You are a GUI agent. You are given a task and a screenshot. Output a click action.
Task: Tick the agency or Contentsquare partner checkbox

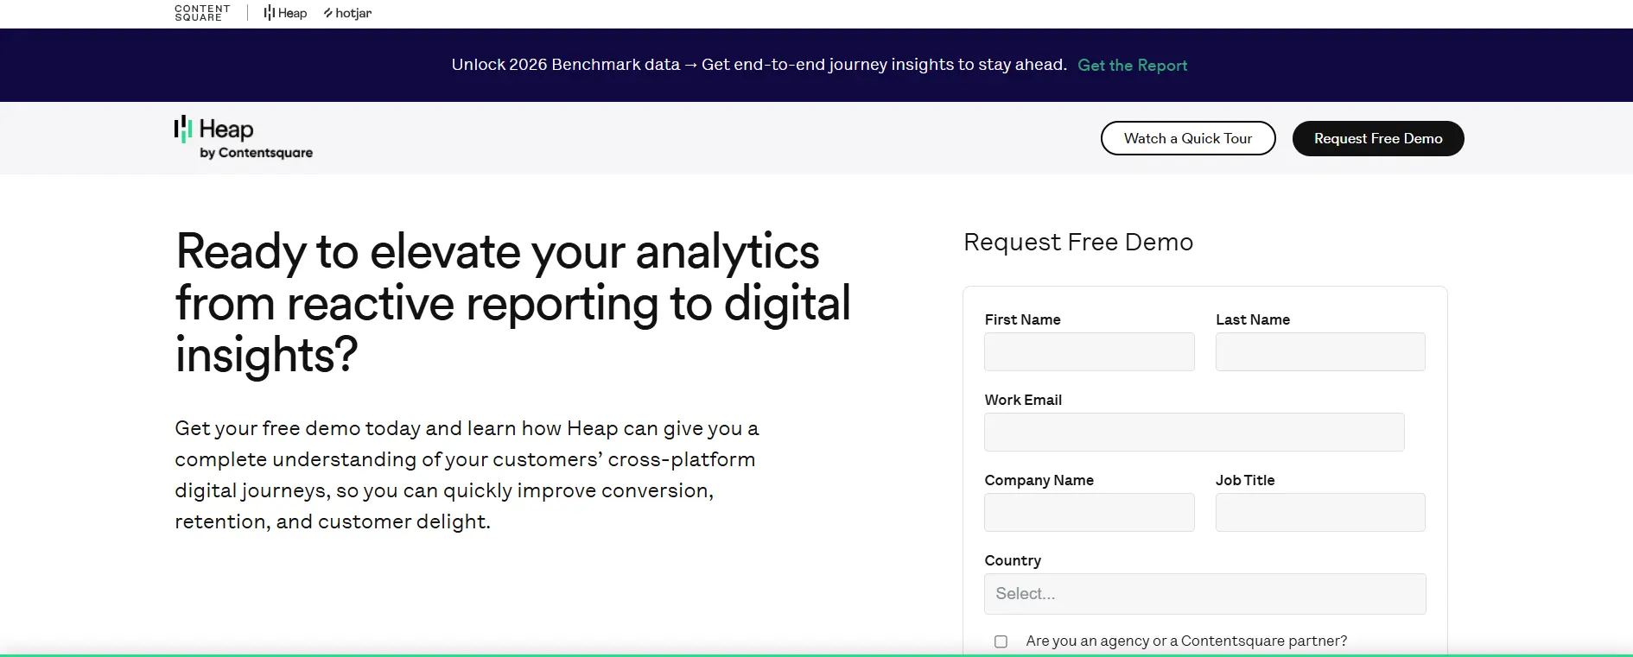click(x=1001, y=641)
